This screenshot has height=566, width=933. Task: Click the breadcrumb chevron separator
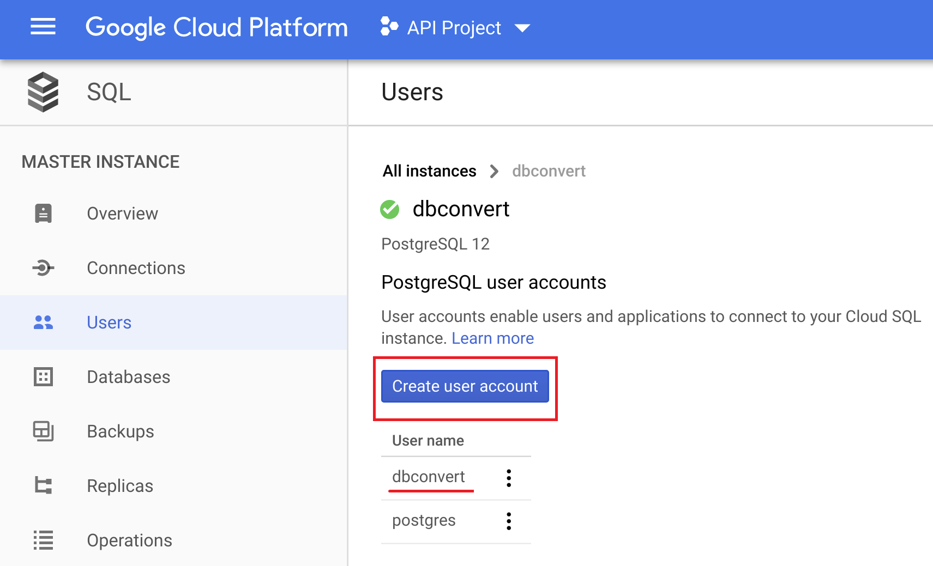(494, 172)
